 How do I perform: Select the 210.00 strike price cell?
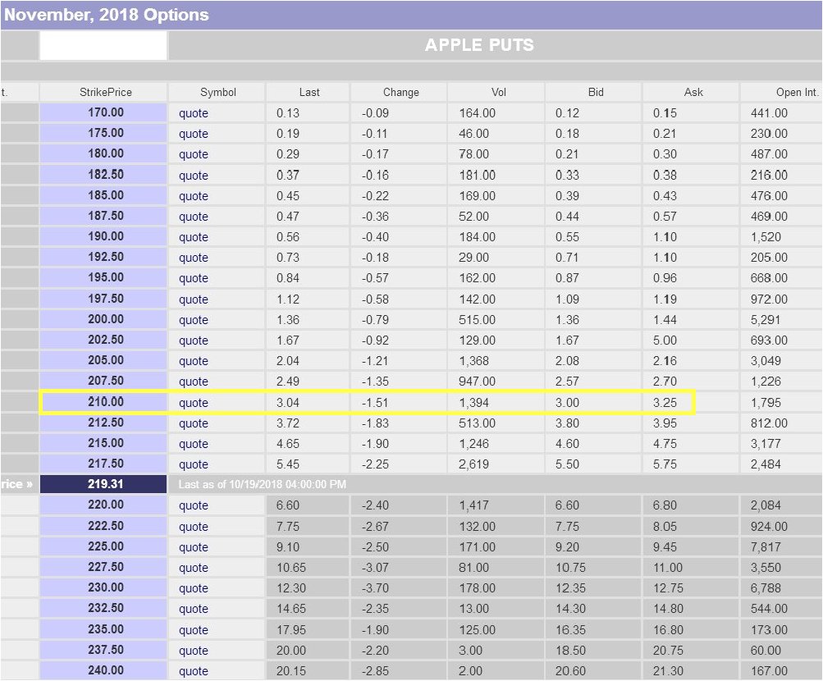103,402
